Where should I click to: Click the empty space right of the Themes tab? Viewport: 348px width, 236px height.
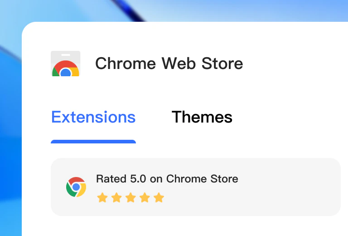(290, 117)
